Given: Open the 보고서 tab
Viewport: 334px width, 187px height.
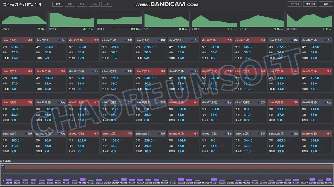Looking at the screenshot, I should pyautogui.click(x=94, y=4).
